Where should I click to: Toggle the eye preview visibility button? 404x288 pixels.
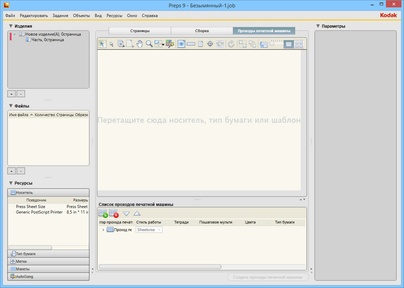(182, 44)
